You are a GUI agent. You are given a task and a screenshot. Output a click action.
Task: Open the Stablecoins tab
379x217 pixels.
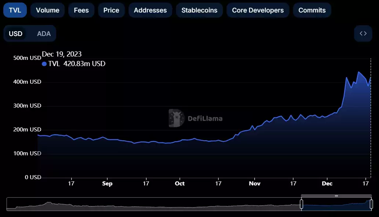(x=199, y=10)
